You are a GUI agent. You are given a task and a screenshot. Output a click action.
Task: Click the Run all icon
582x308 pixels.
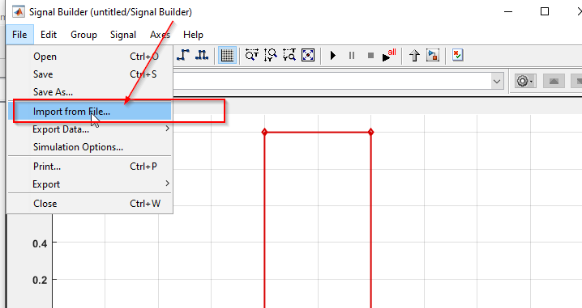coord(389,55)
